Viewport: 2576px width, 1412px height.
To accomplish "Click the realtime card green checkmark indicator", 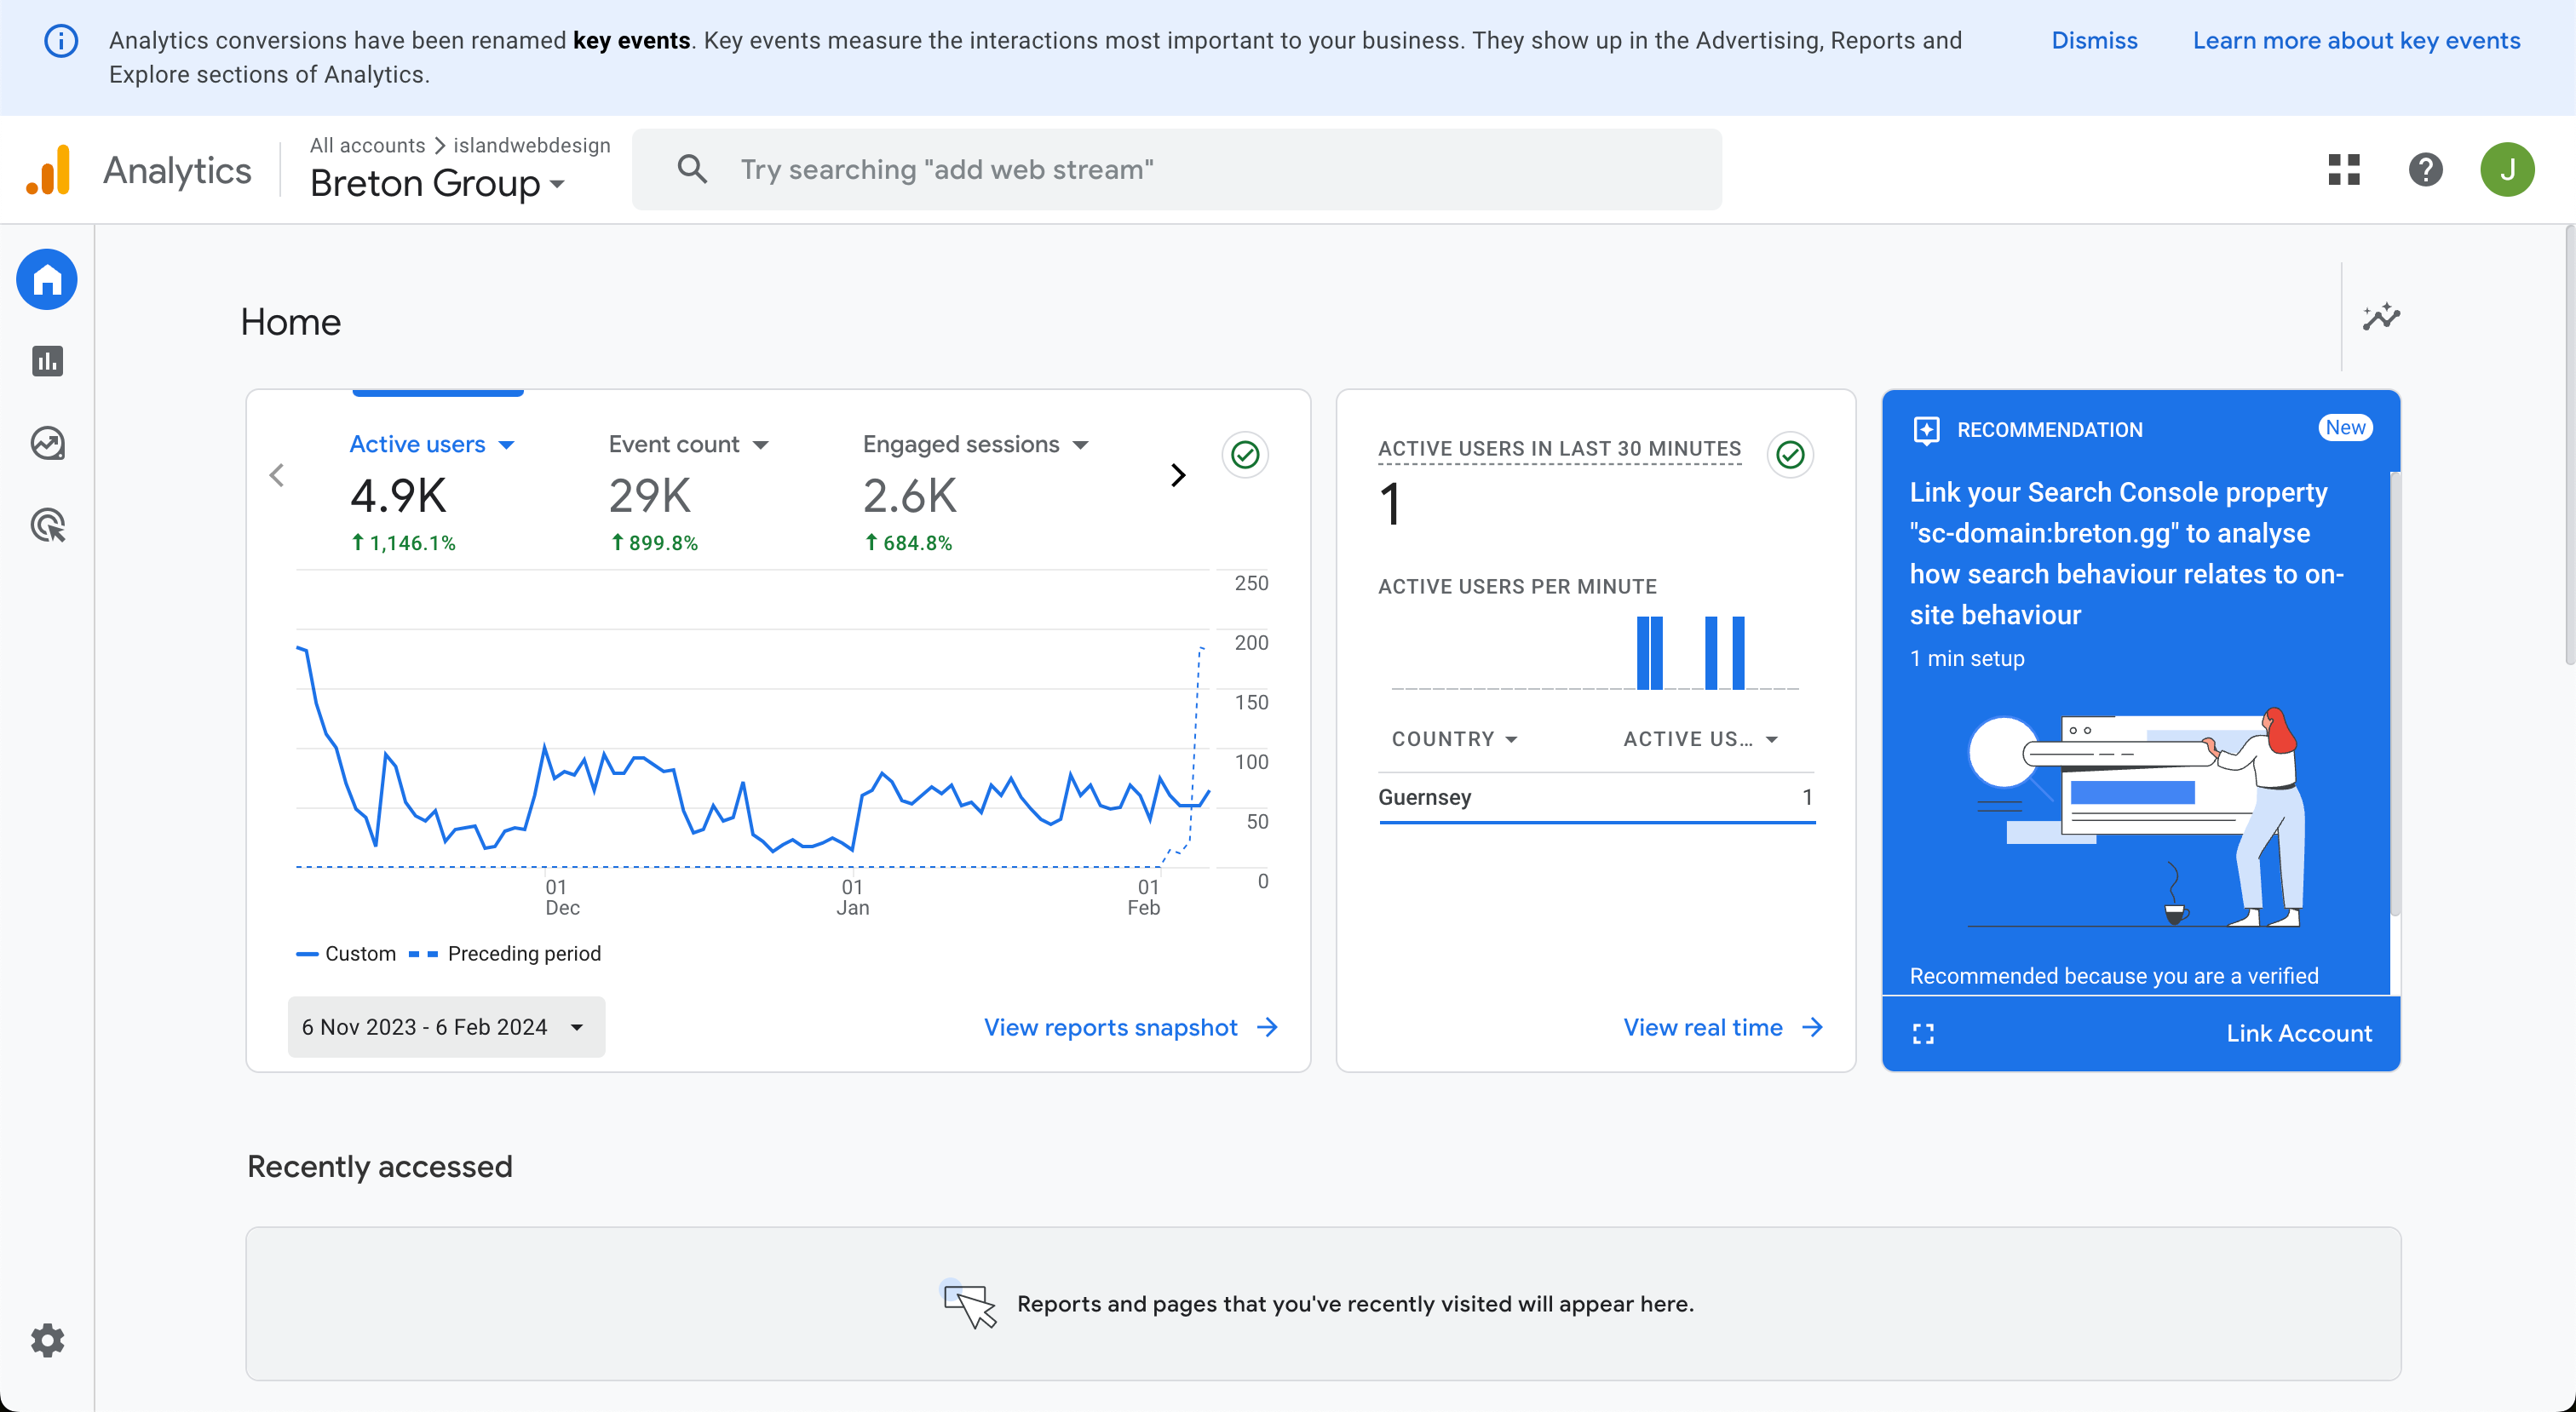I will pos(1790,455).
